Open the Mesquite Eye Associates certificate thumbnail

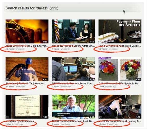tap(27, 107)
